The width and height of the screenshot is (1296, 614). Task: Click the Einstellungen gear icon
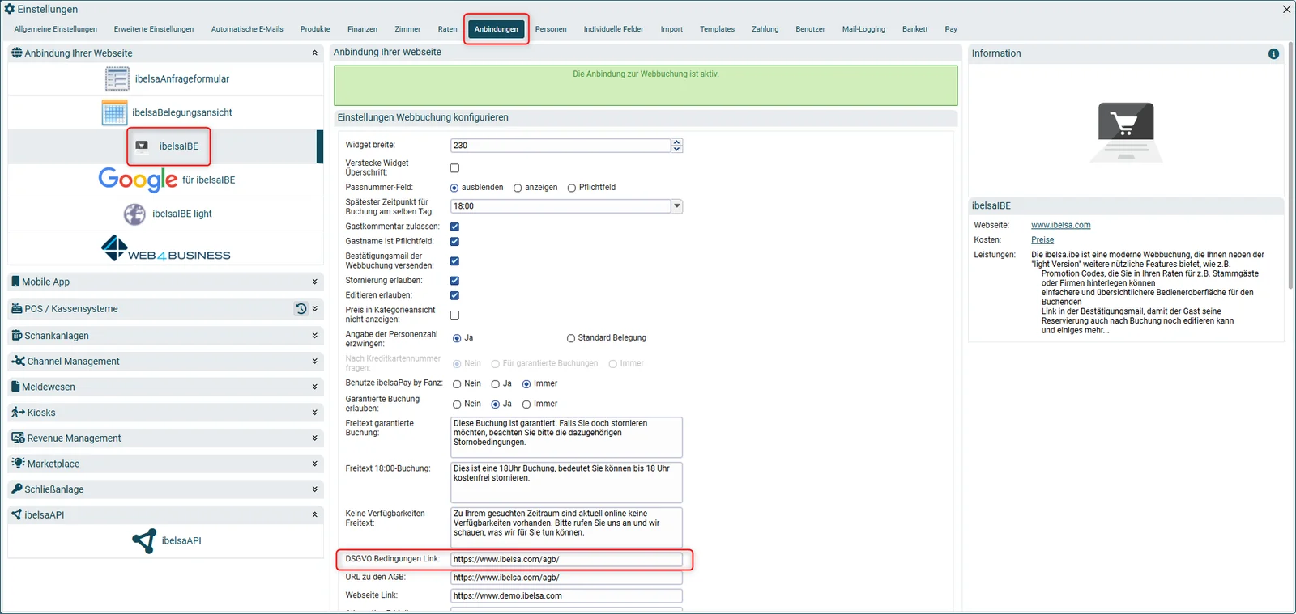pos(10,9)
